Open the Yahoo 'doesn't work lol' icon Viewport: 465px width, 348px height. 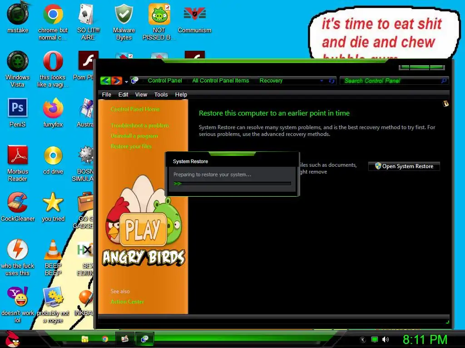tap(18, 304)
